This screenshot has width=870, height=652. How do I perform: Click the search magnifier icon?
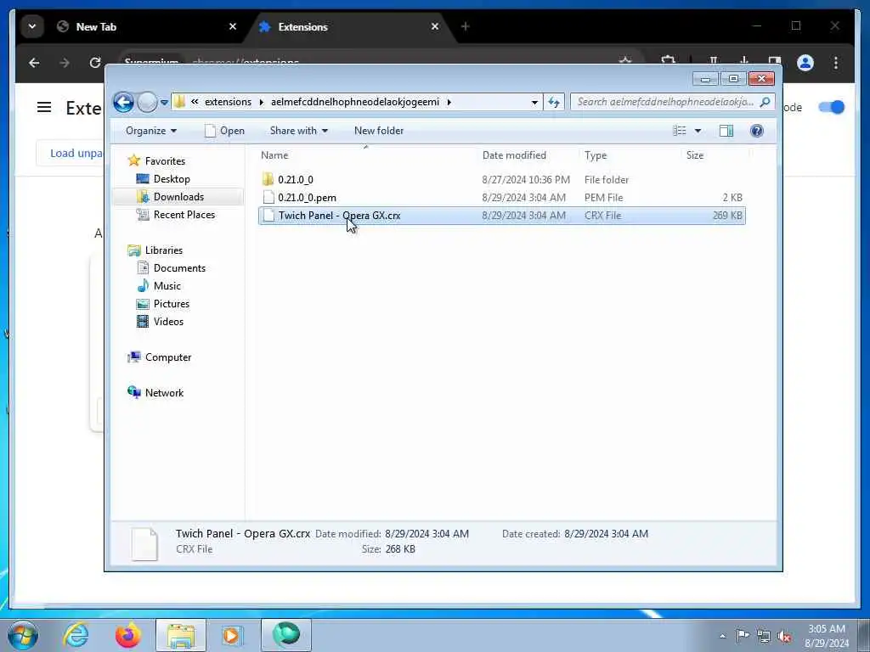(765, 102)
